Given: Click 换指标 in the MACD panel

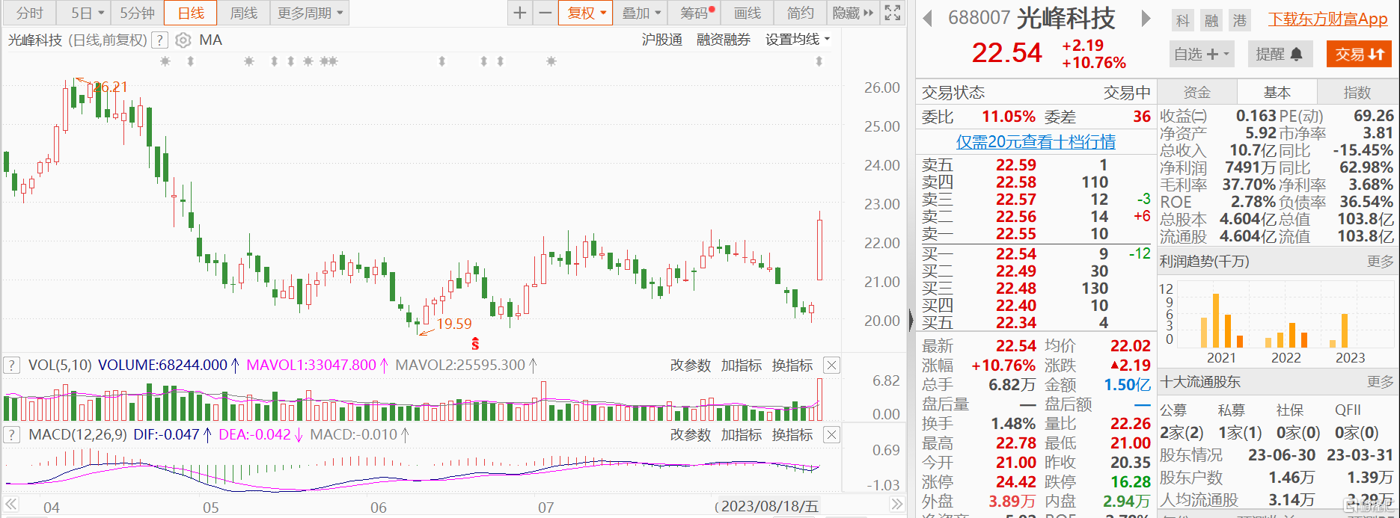Looking at the screenshot, I should tap(792, 435).
